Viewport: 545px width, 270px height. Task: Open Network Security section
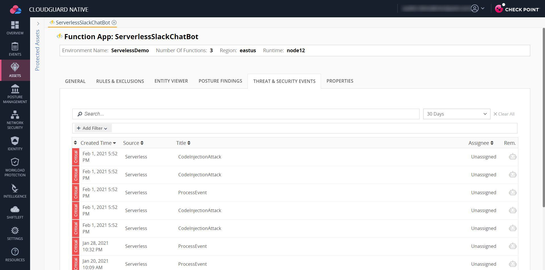click(x=15, y=120)
